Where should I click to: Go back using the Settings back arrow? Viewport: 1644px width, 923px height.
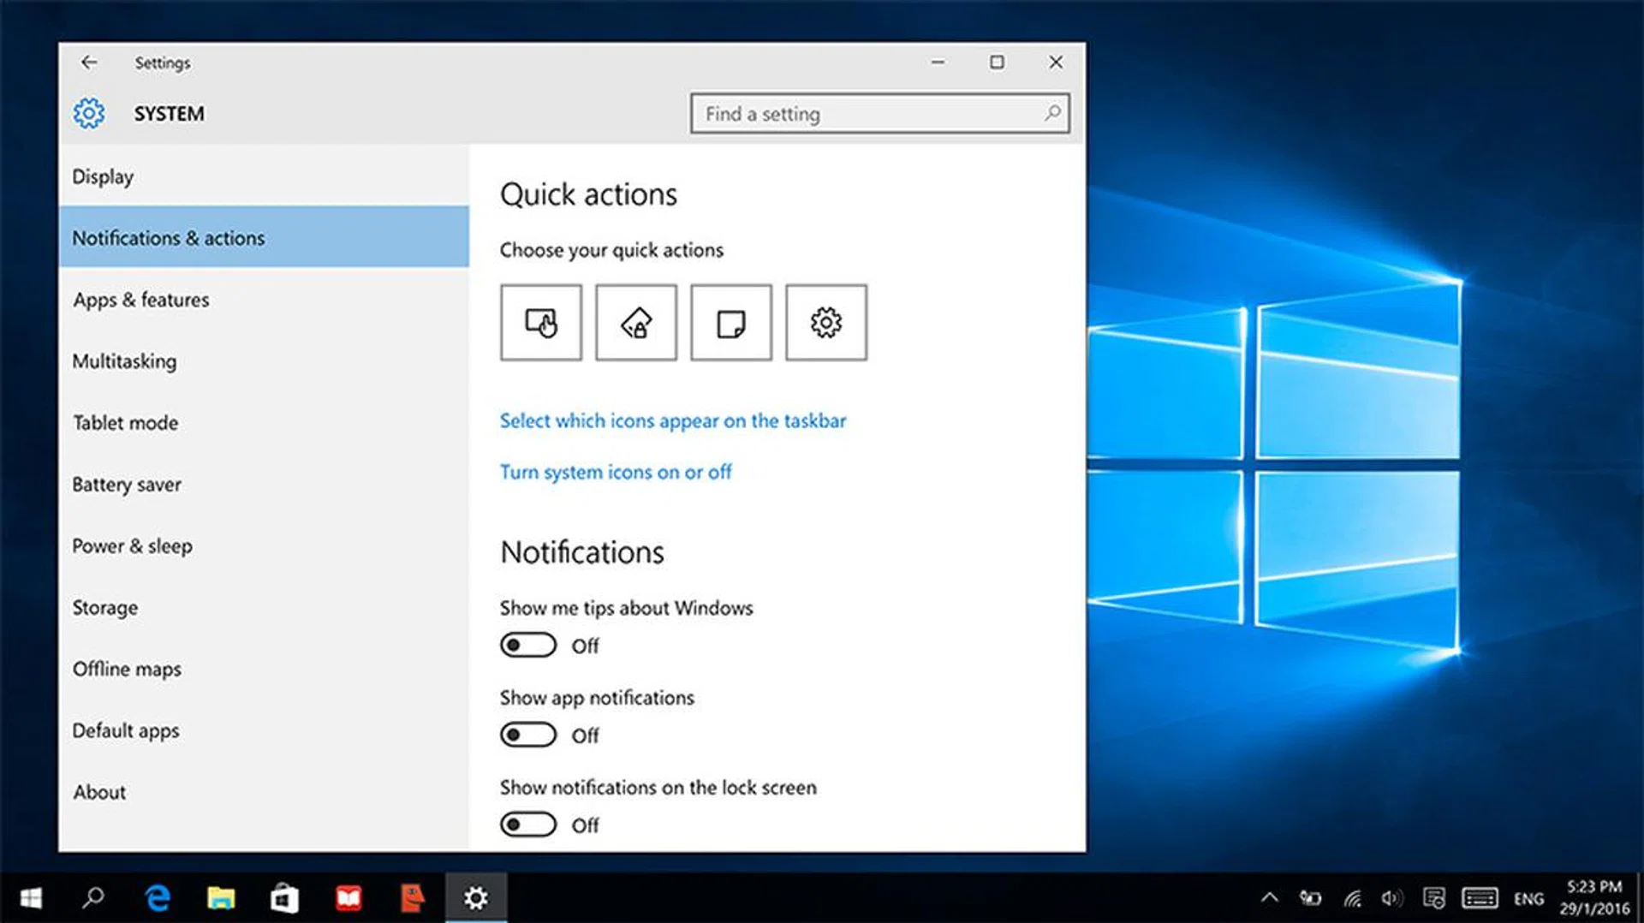pyautogui.click(x=89, y=63)
